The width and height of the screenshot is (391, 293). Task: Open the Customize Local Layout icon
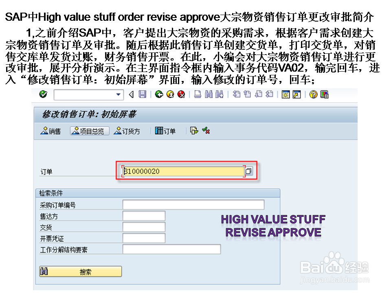tap(325, 94)
